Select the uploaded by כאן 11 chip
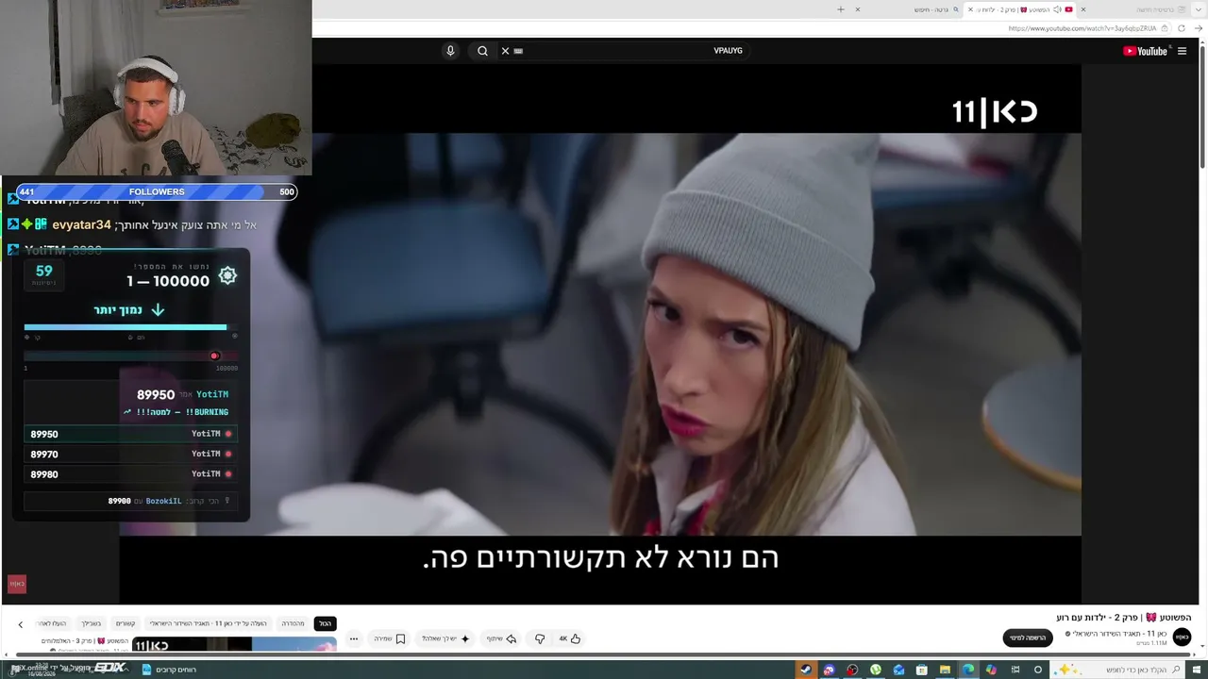Image resolution: width=1208 pixels, height=679 pixels. pyautogui.click(x=209, y=623)
